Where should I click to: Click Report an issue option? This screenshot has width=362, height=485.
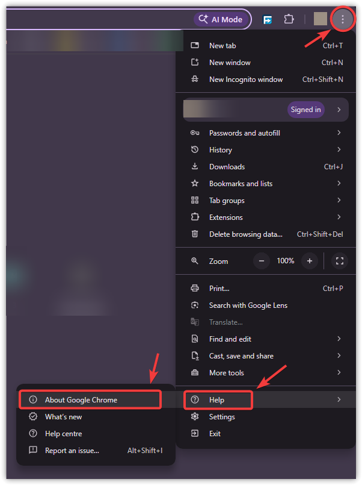point(72,450)
